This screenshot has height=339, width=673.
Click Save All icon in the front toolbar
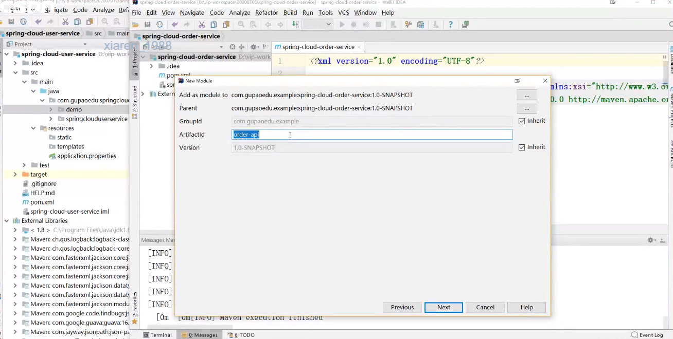pos(148,25)
